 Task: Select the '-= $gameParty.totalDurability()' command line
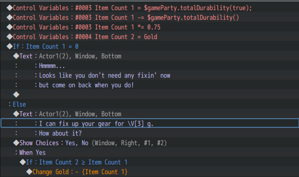[149, 17]
